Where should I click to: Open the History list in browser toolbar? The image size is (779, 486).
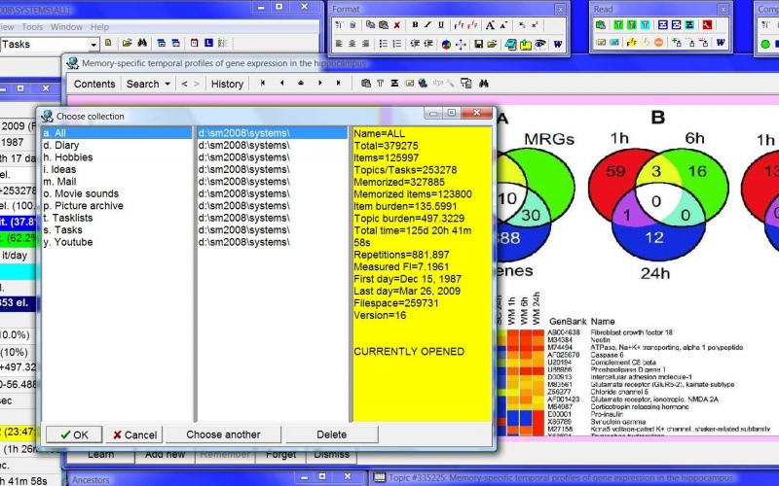pos(227,84)
